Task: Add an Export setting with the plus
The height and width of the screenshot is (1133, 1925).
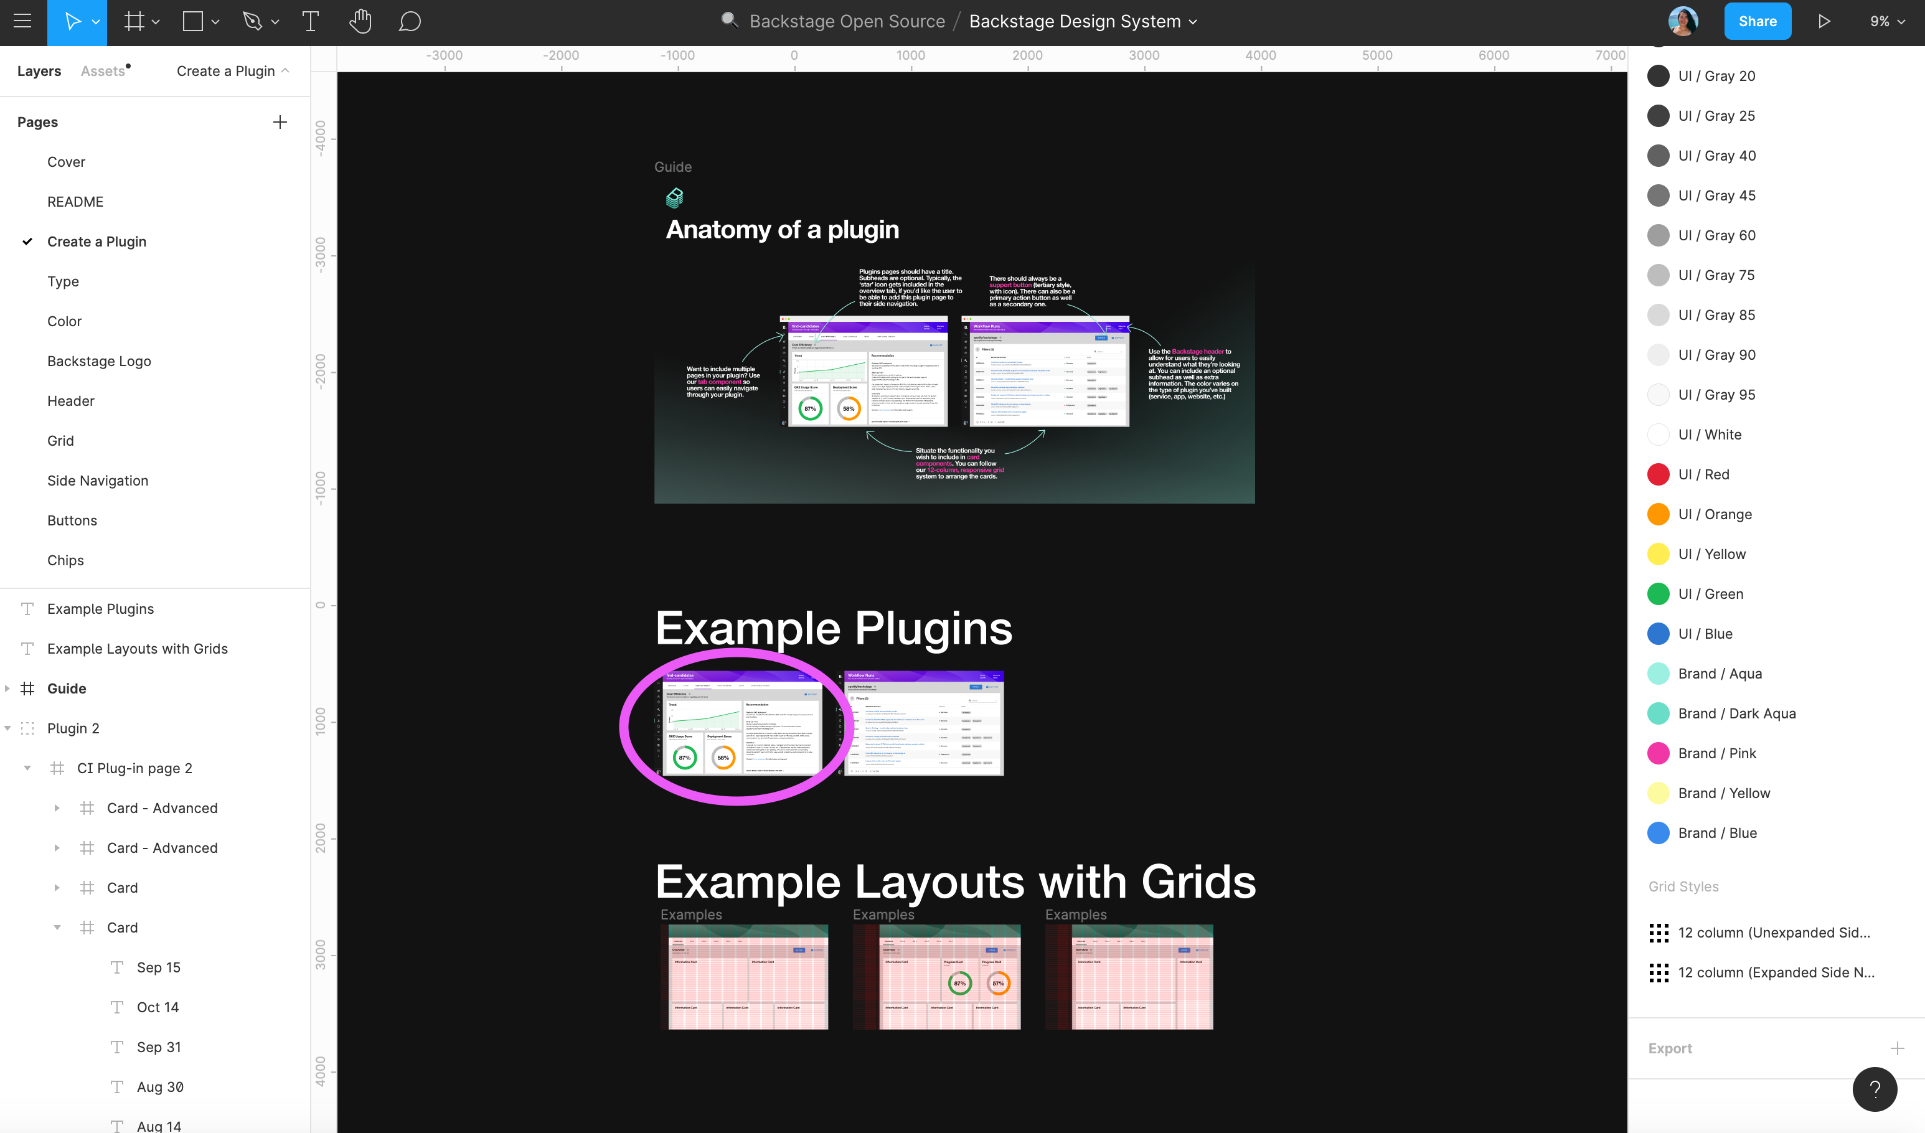Action: point(1897,1048)
